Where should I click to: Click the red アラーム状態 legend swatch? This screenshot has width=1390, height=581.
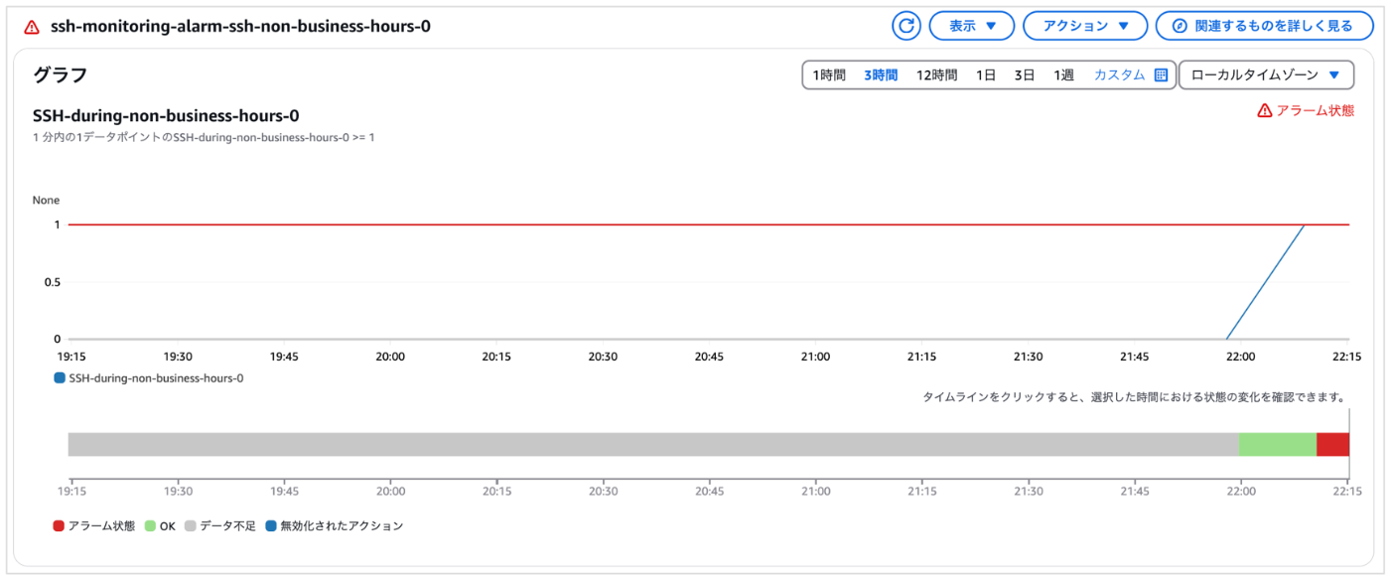pos(59,526)
